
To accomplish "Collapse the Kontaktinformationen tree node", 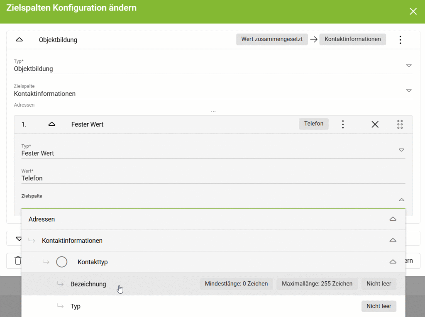I will tap(393, 240).
